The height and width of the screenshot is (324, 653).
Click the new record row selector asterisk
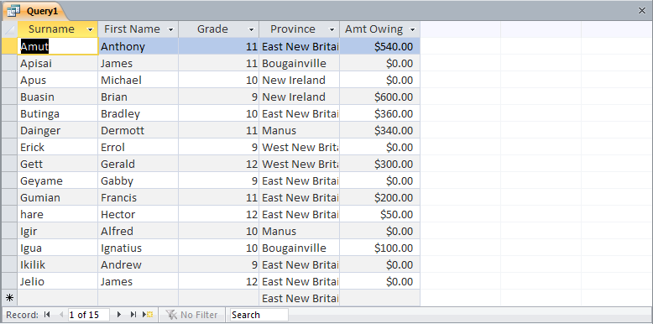[9, 298]
